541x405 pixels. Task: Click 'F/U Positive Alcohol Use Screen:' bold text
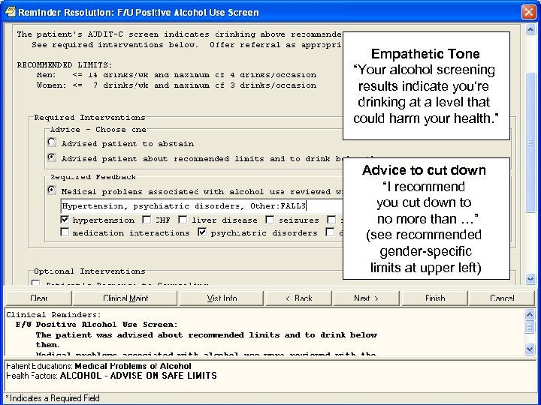[x=97, y=325]
